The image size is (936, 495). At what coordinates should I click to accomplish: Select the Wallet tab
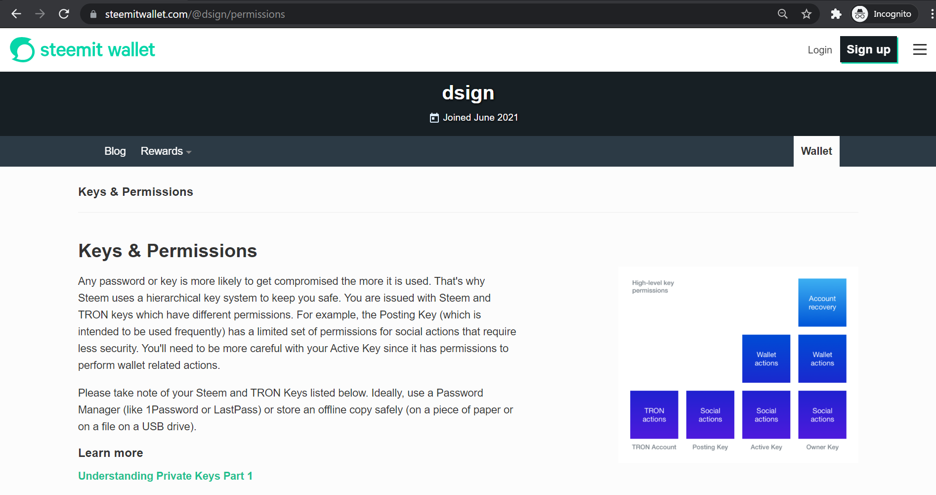[816, 151]
